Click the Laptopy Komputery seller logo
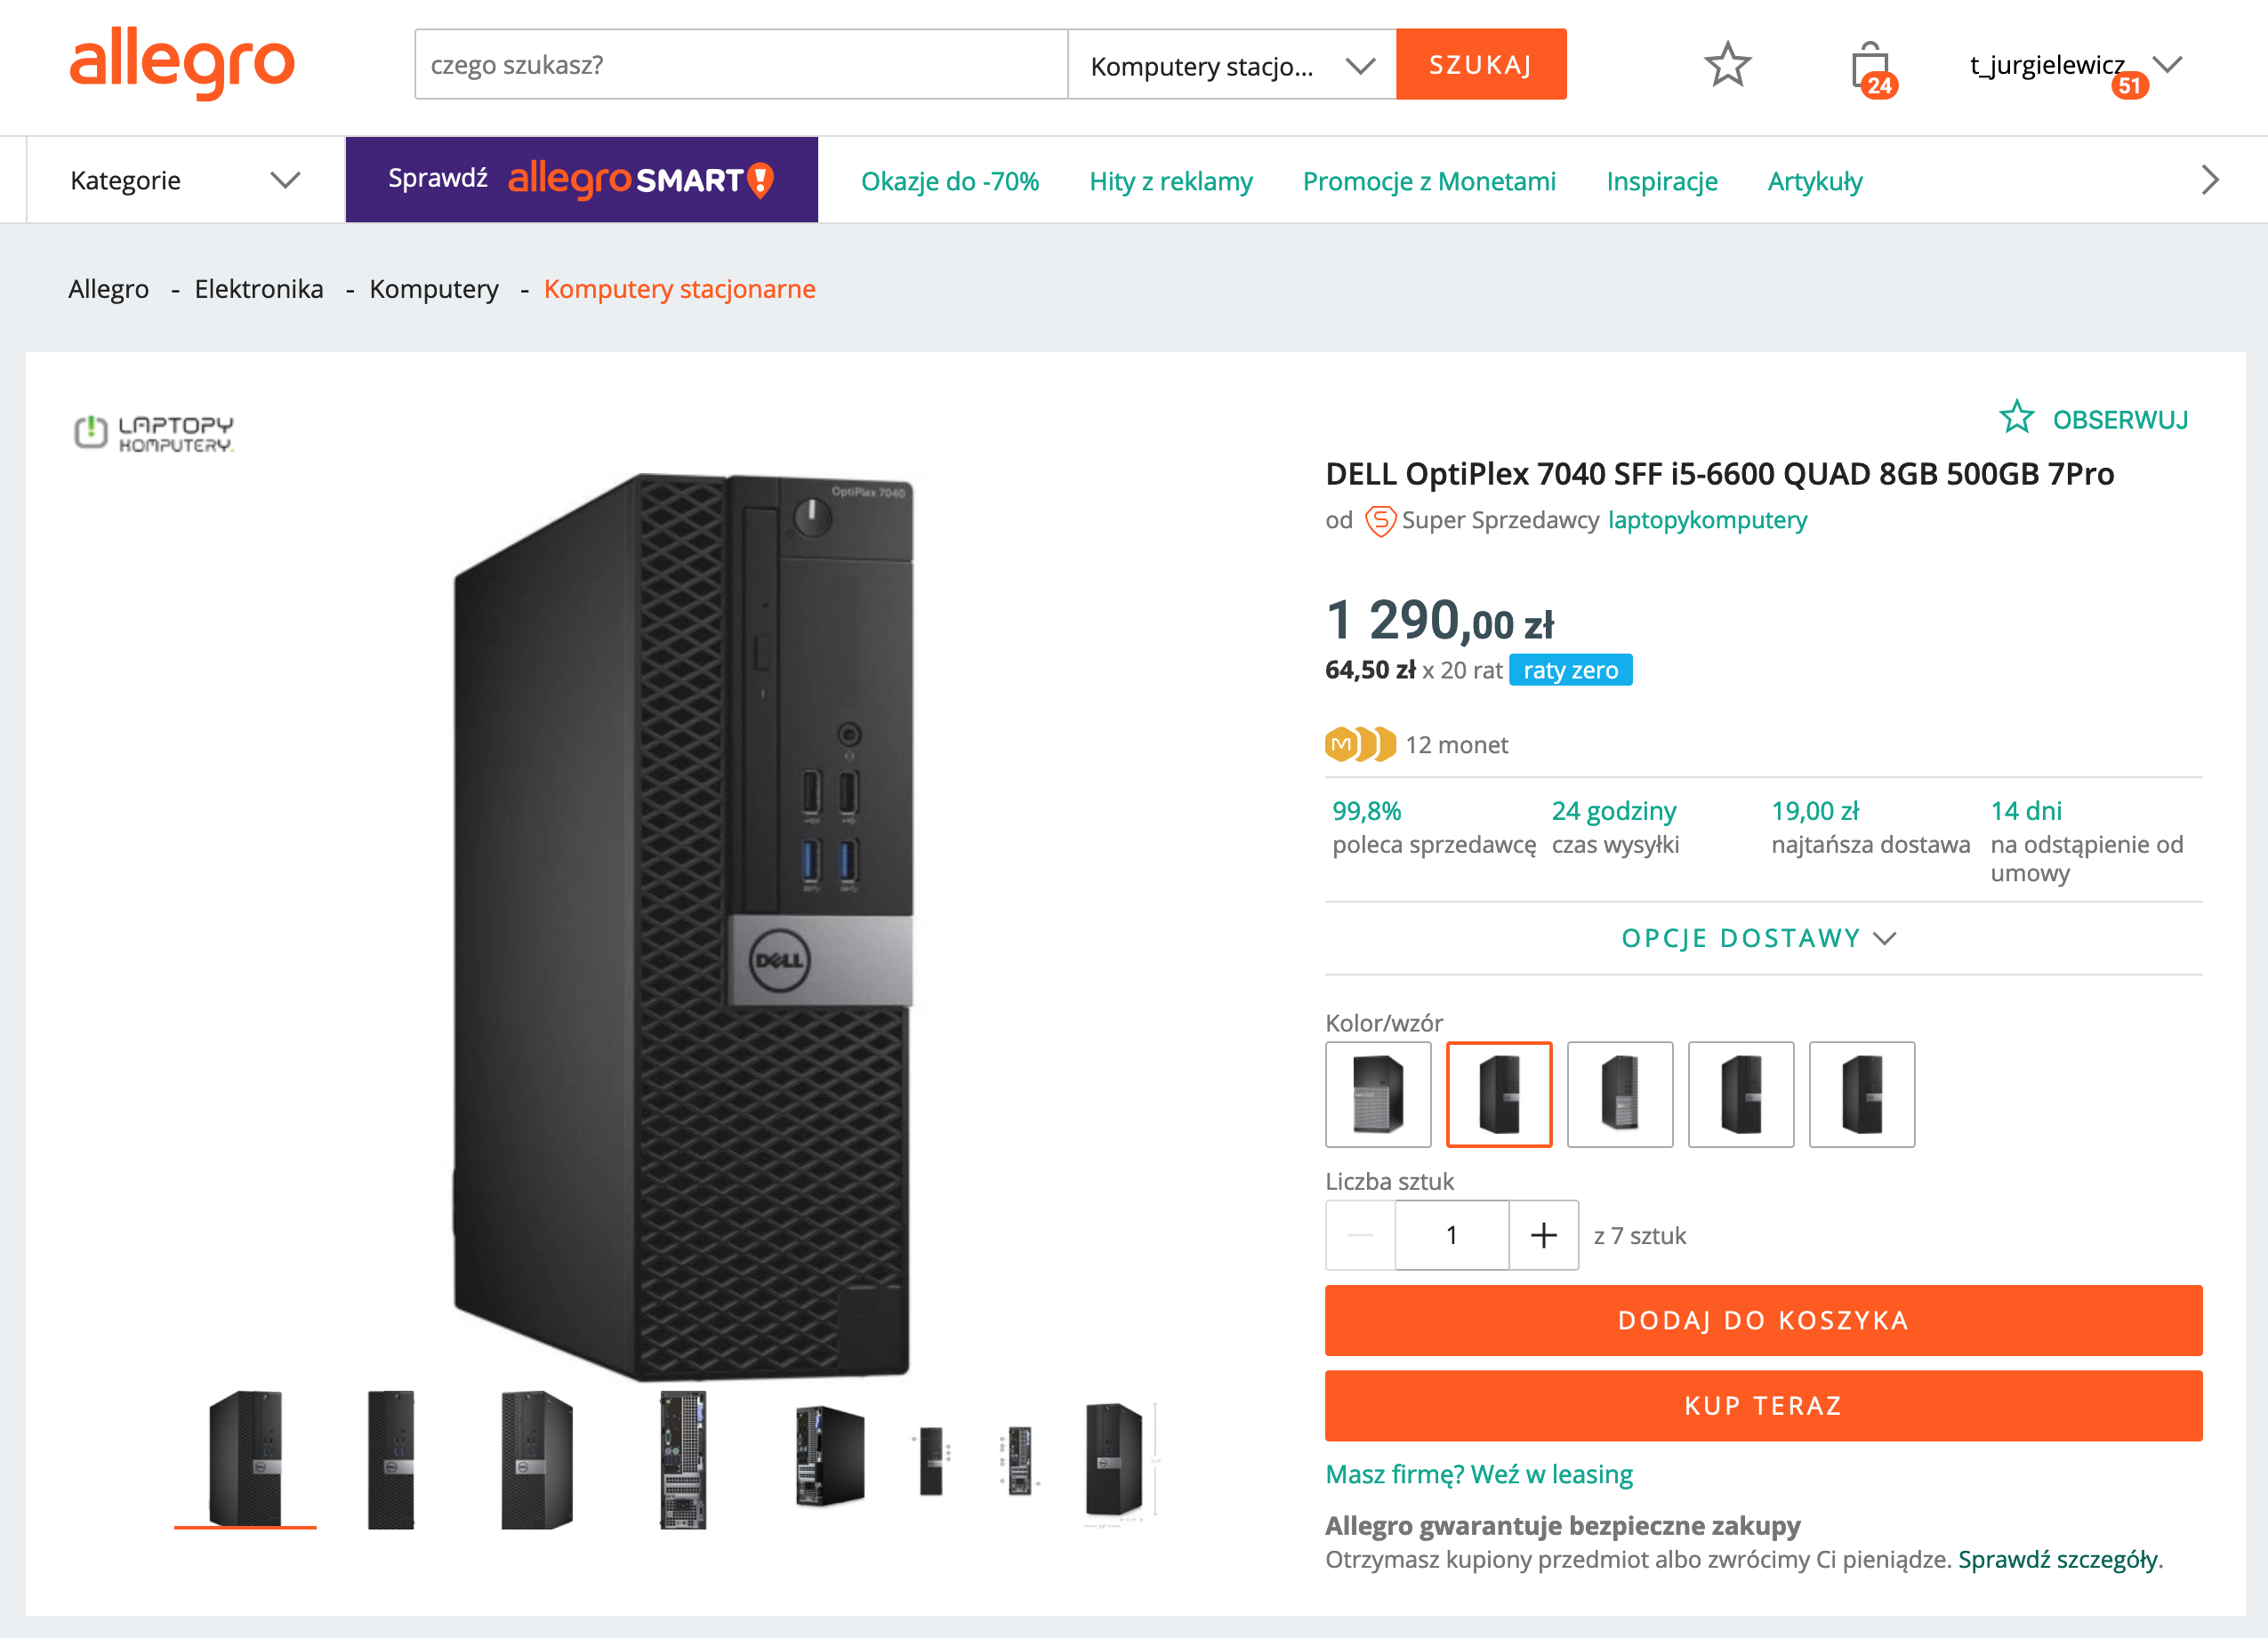The image size is (2268, 1638). tap(154, 434)
